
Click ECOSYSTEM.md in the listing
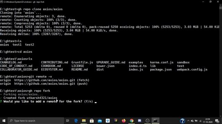52,70
